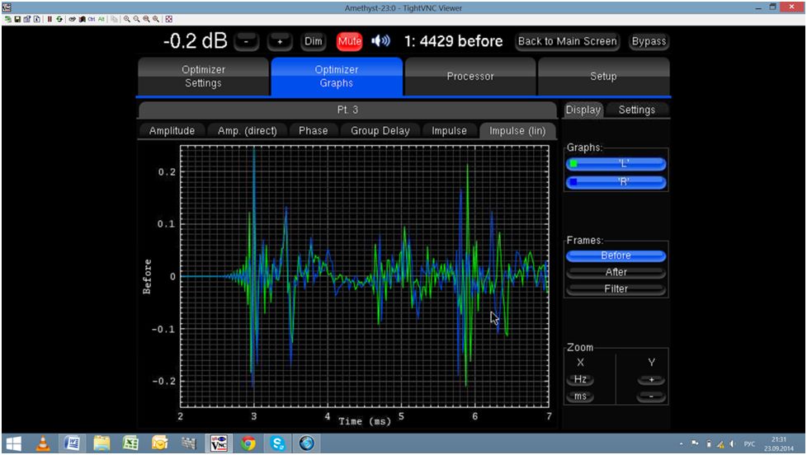Open VLC media player from taskbar
The height and width of the screenshot is (455, 807).
point(43,443)
